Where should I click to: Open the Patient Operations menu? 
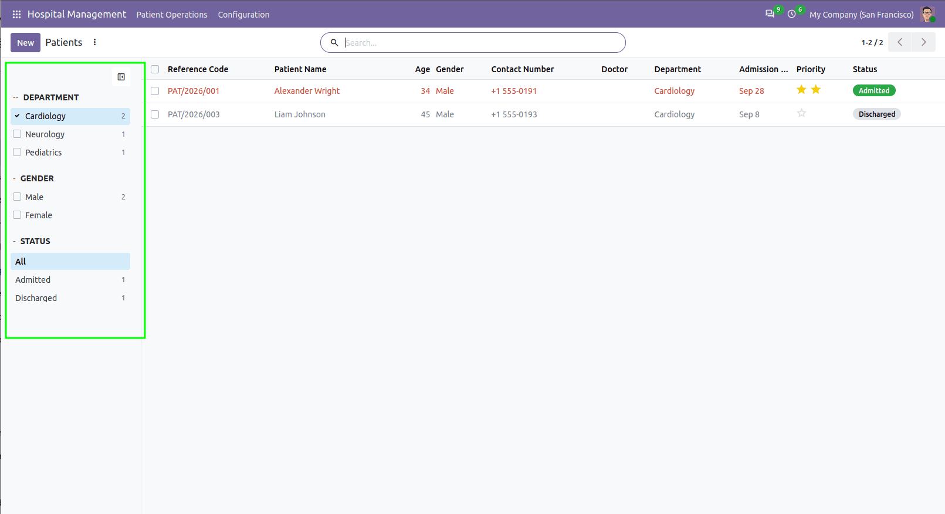click(x=172, y=15)
